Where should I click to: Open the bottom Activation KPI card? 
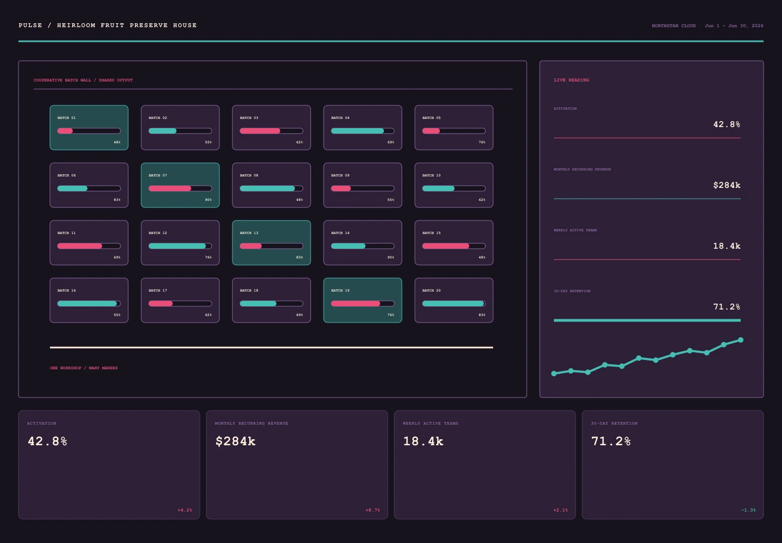point(109,465)
